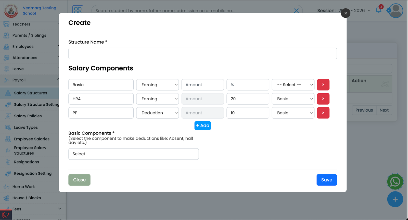Click the HRA component name field
The width and height of the screenshot is (408, 220).
pos(101,99)
